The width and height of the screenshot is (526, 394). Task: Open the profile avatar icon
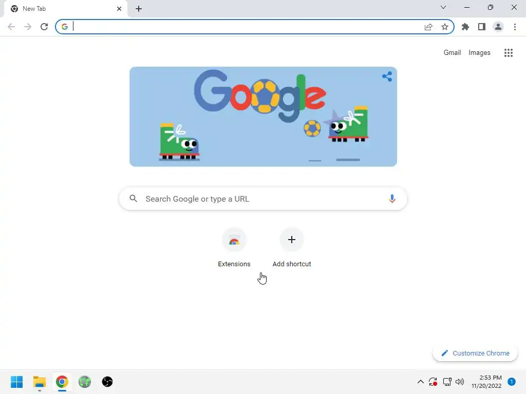pos(498,27)
